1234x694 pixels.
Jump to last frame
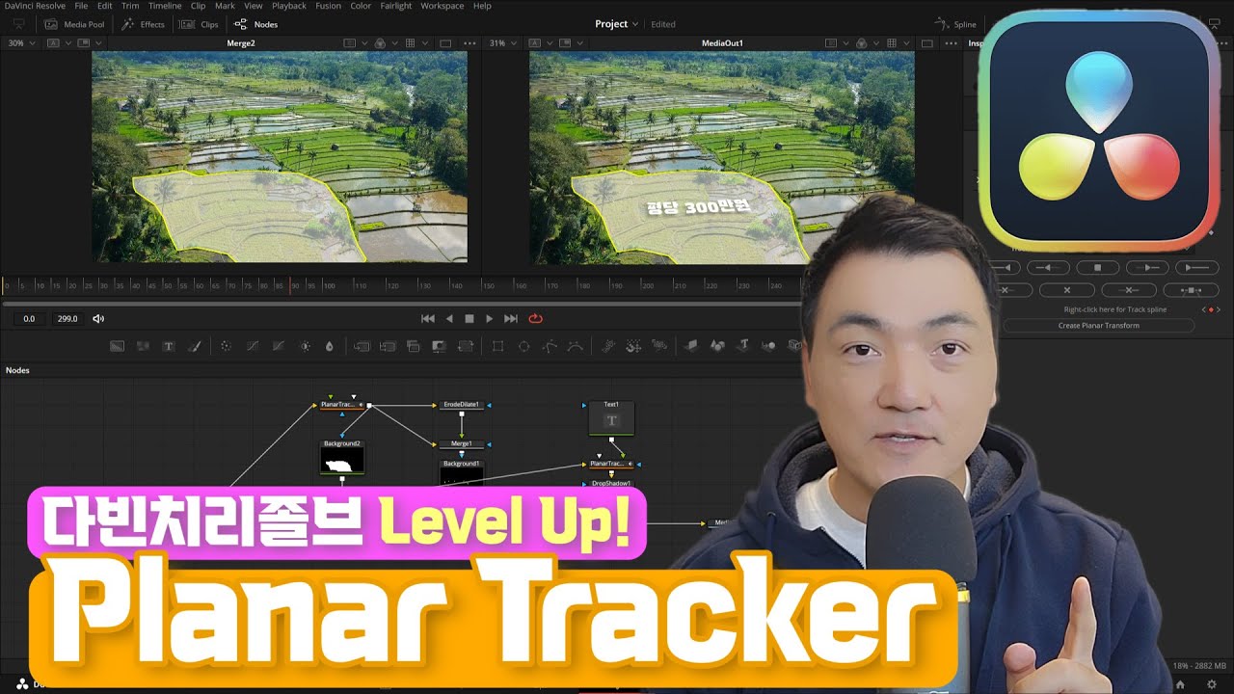511,319
